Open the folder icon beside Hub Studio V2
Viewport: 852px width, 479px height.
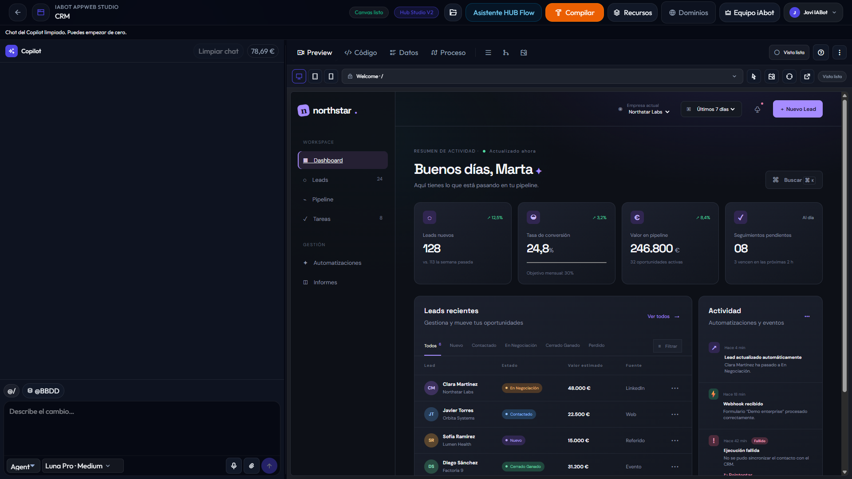pos(453,12)
